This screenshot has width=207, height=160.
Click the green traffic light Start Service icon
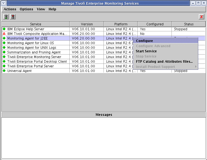6,17
